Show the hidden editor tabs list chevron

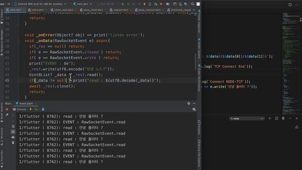[x=194, y=10]
